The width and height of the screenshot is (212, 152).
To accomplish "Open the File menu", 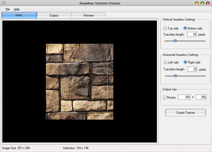I will point(8,9).
